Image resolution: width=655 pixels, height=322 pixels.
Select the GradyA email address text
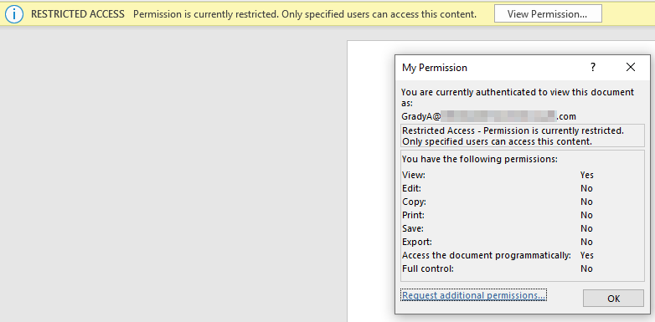pyautogui.click(x=488, y=116)
